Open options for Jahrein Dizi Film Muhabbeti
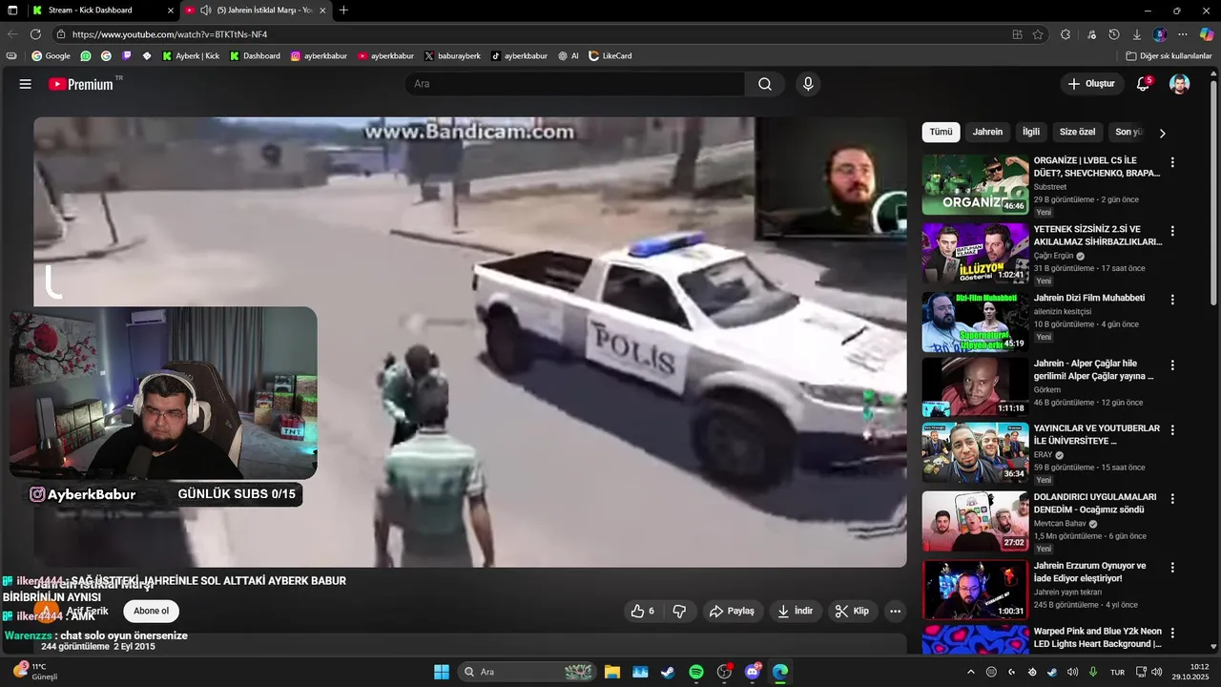Screen dimensions: 1221x687 1172,300
